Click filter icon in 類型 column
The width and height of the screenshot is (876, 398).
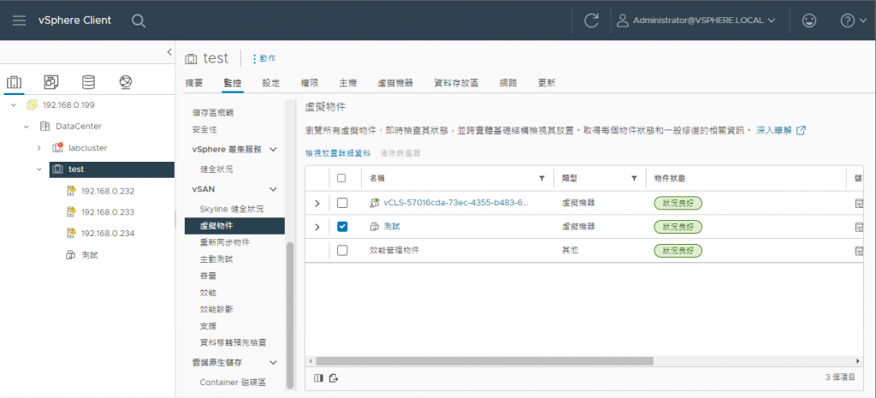[x=634, y=178]
